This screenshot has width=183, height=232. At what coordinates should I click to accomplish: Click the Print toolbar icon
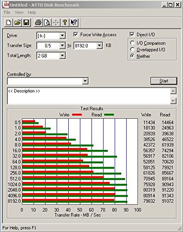(x=38, y=23)
